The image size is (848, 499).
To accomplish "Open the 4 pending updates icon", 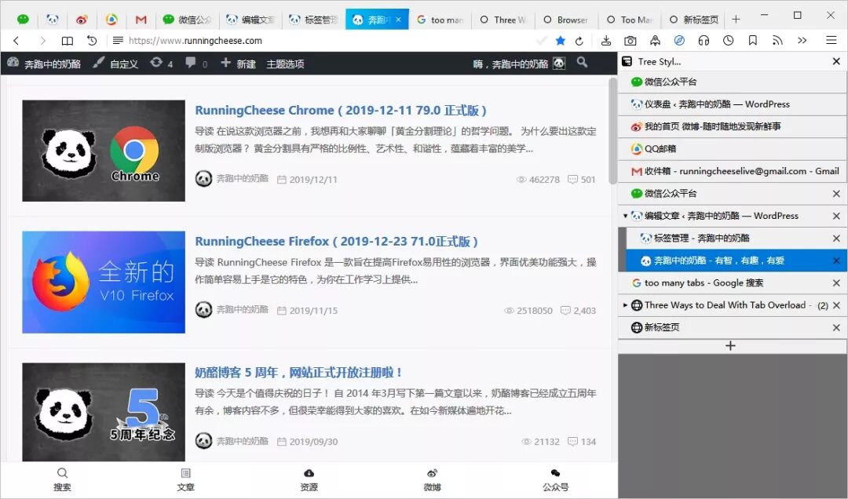I will coord(161,64).
